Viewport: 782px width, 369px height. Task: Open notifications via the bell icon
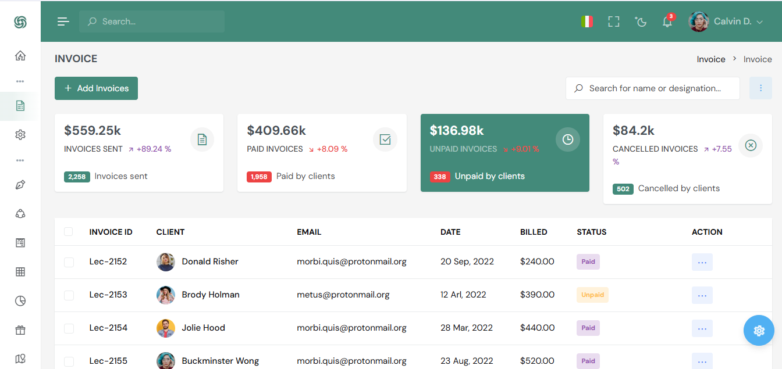(x=667, y=22)
